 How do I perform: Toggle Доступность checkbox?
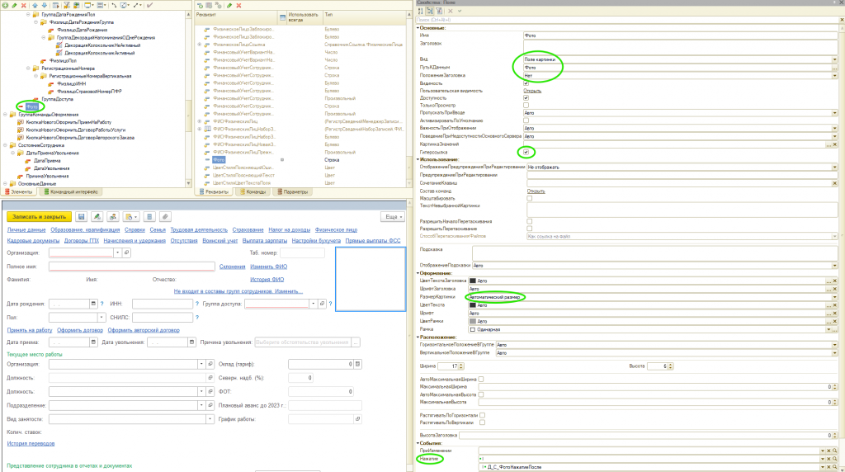tap(526, 98)
